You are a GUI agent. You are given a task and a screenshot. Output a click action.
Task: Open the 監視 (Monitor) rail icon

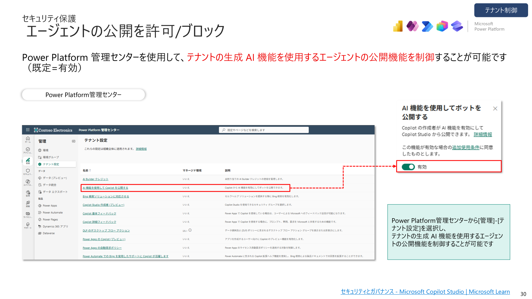point(28,193)
